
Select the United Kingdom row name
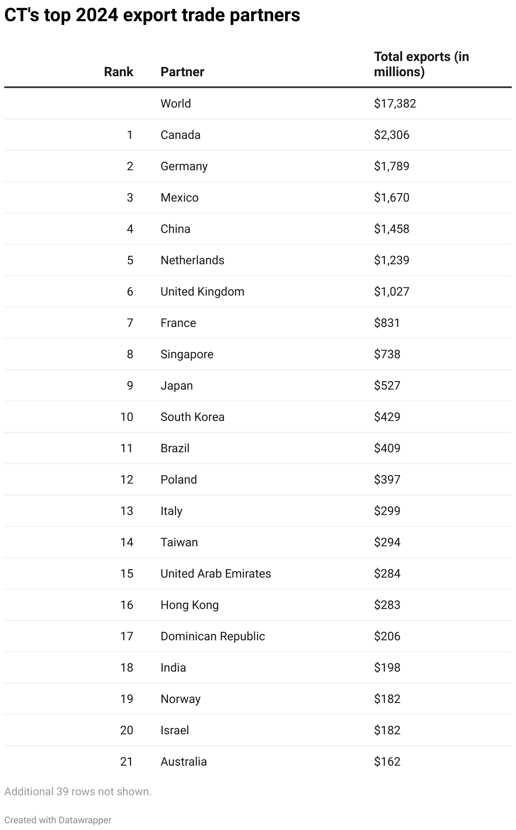coord(202,291)
